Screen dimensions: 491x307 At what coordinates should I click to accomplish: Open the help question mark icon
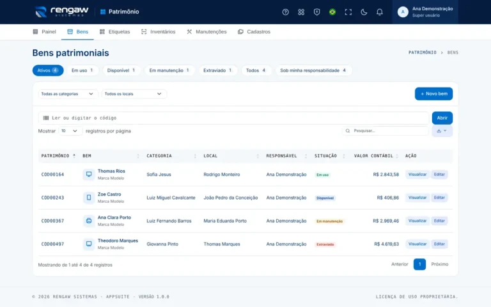pyautogui.click(x=285, y=12)
